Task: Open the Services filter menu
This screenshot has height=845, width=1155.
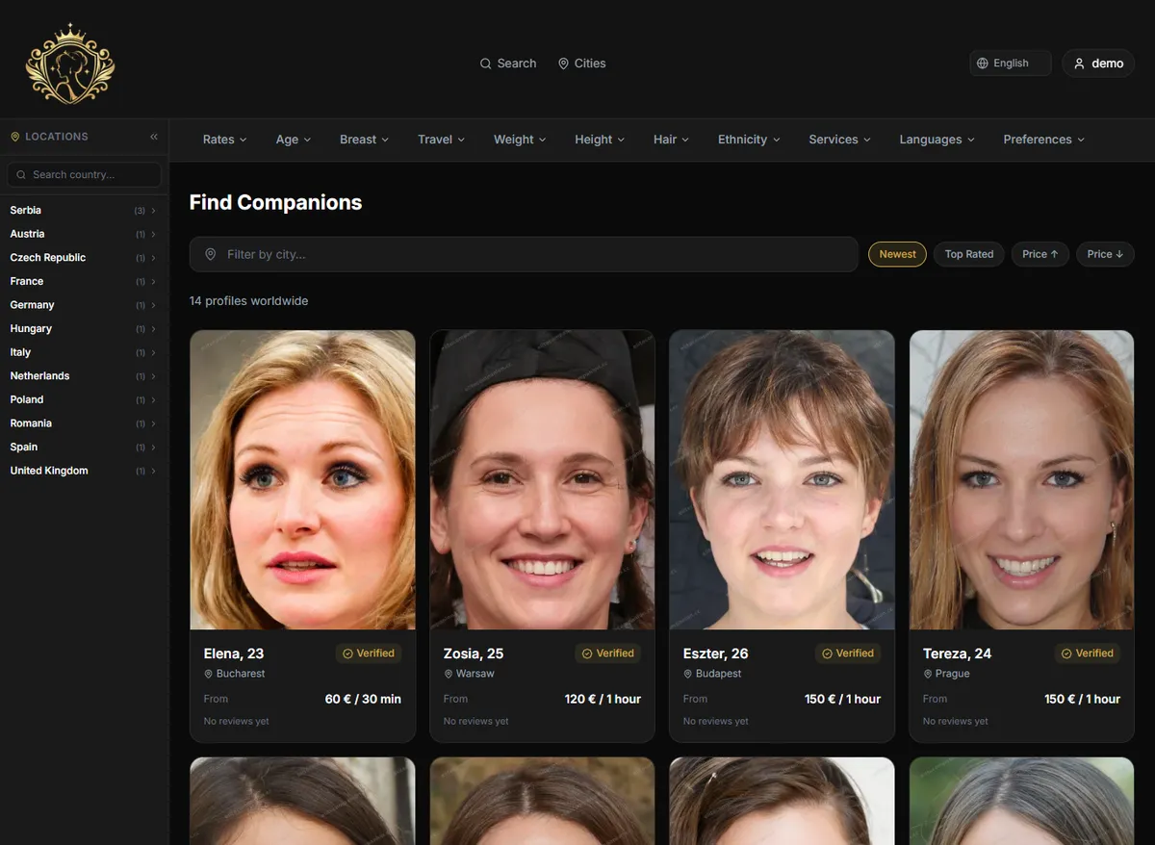Action: click(x=839, y=140)
